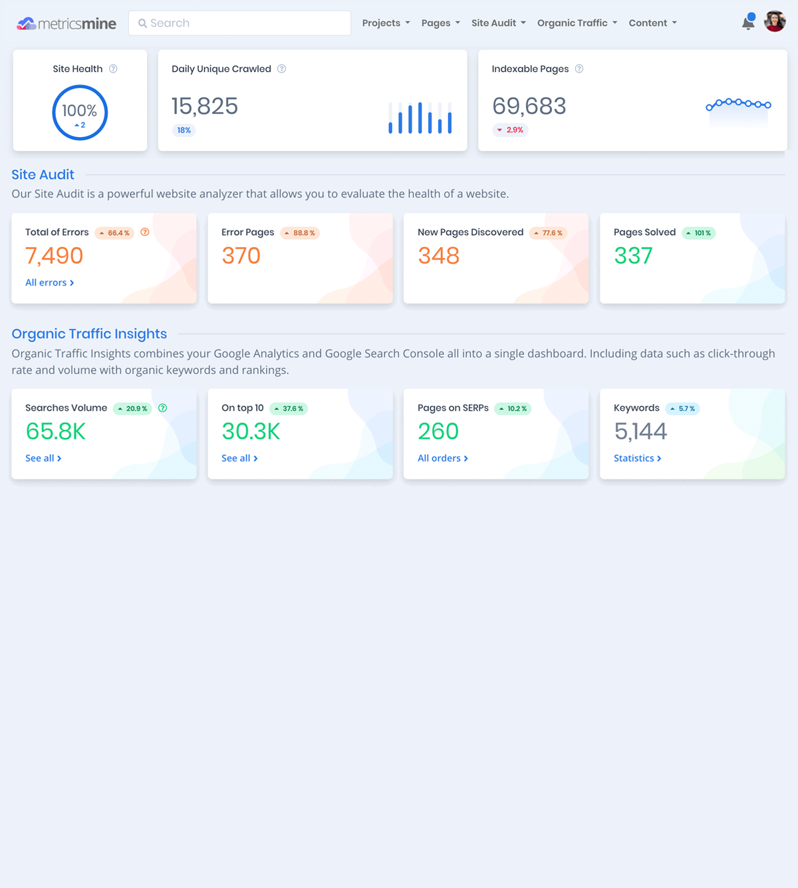Open the notifications bell
The width and height of the screenshot is (798, 888).
(748, 23)
